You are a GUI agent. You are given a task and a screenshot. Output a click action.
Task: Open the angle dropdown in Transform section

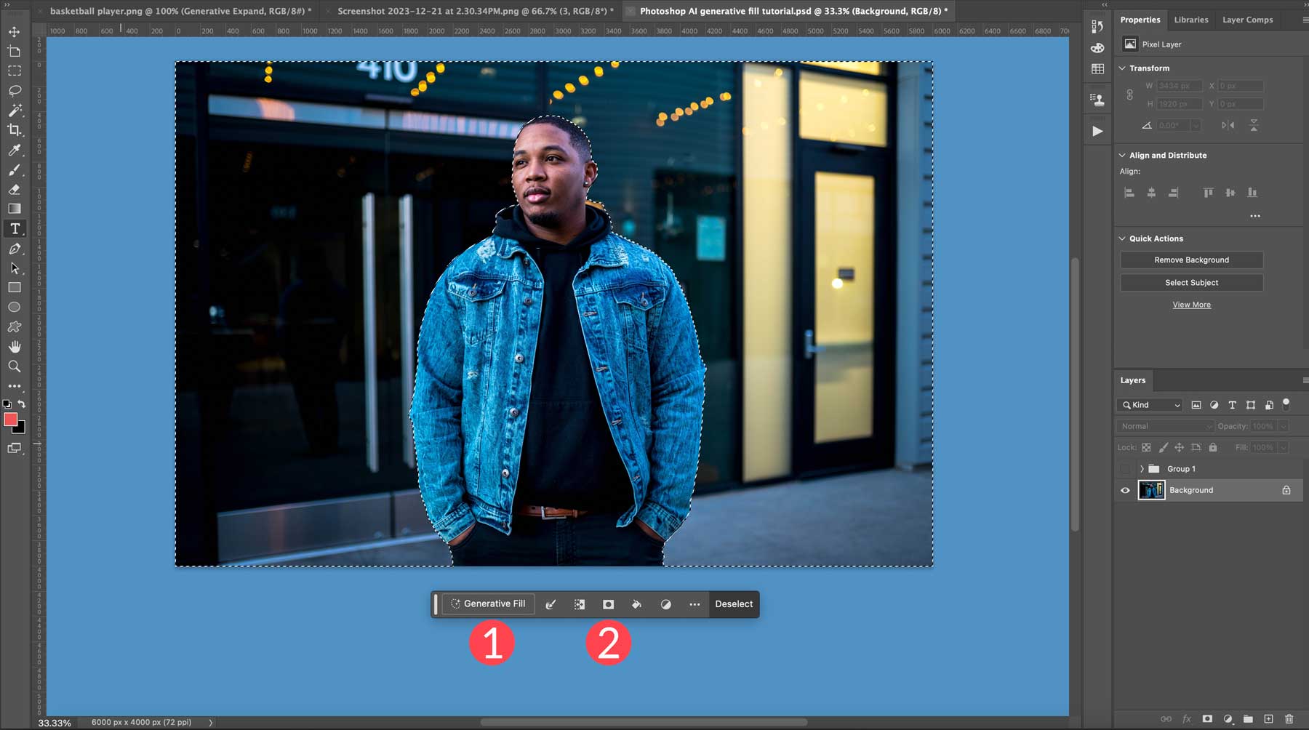tap(1195, 125)
